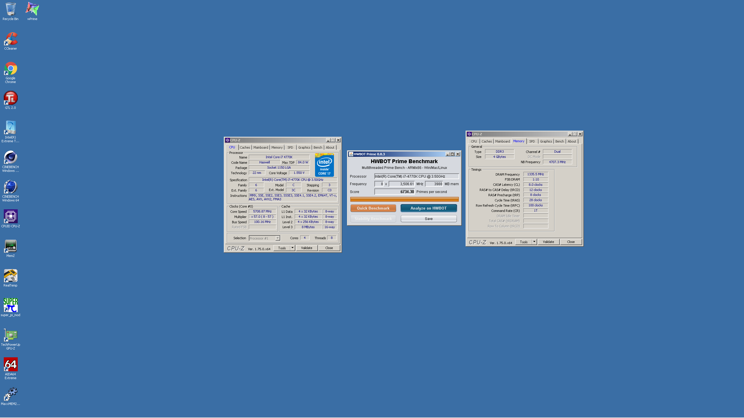Open Memory tab in left CPU-Z window
The height and width of the screenshot is (418, 744).
(277, 147)
